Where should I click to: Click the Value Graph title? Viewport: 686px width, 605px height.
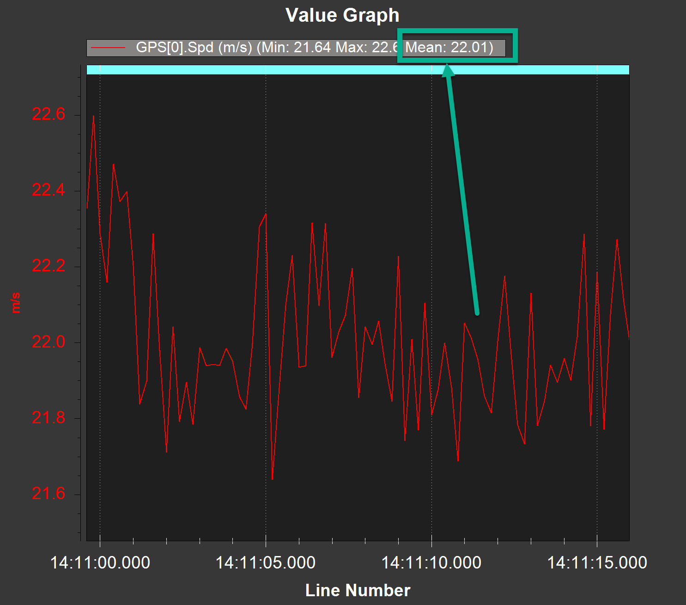point(343,15)
